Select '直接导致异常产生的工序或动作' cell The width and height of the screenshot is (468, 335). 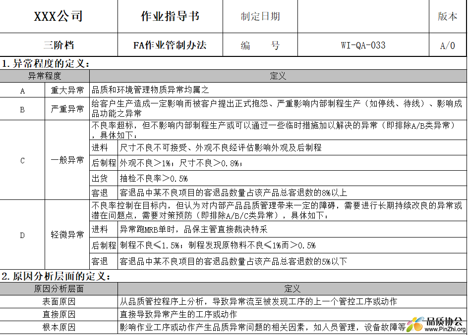click(x=292, y=314)
